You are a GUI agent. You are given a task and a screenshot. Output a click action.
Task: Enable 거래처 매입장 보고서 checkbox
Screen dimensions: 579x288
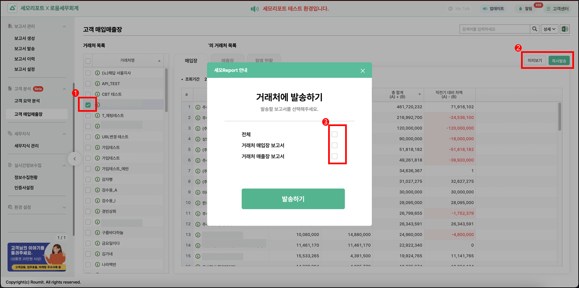coord(334,145)
